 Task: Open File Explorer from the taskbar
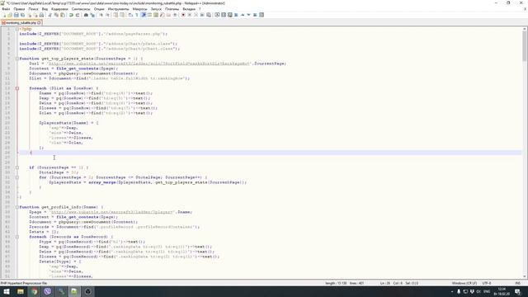[20, 291]
